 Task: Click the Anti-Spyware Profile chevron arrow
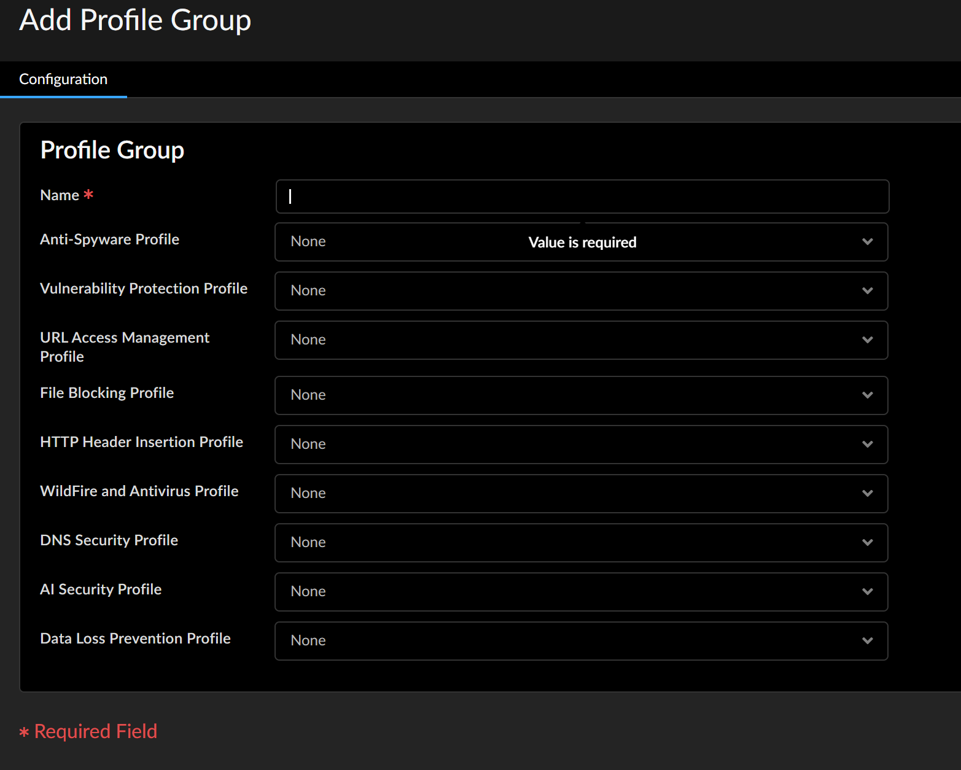coord(867,242)
